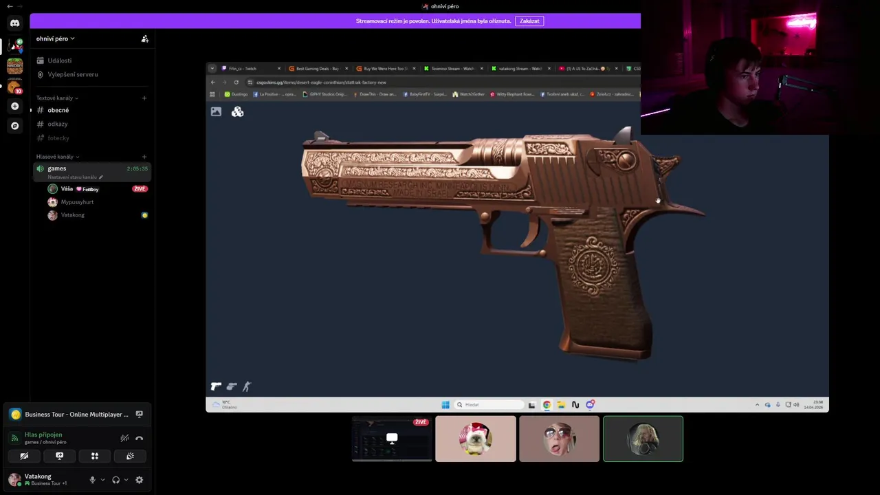Click the back arrow at window top-left
Image resolution: width=880 pixels, height=495 pixels.
tap(10, 6)
